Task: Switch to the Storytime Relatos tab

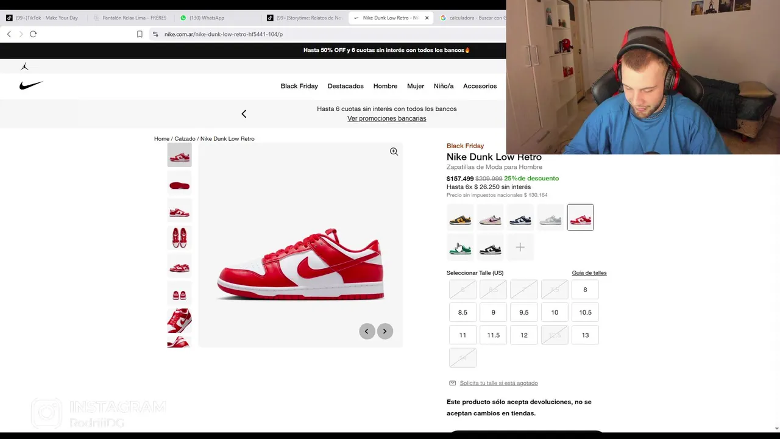Action: coord(305,18)
